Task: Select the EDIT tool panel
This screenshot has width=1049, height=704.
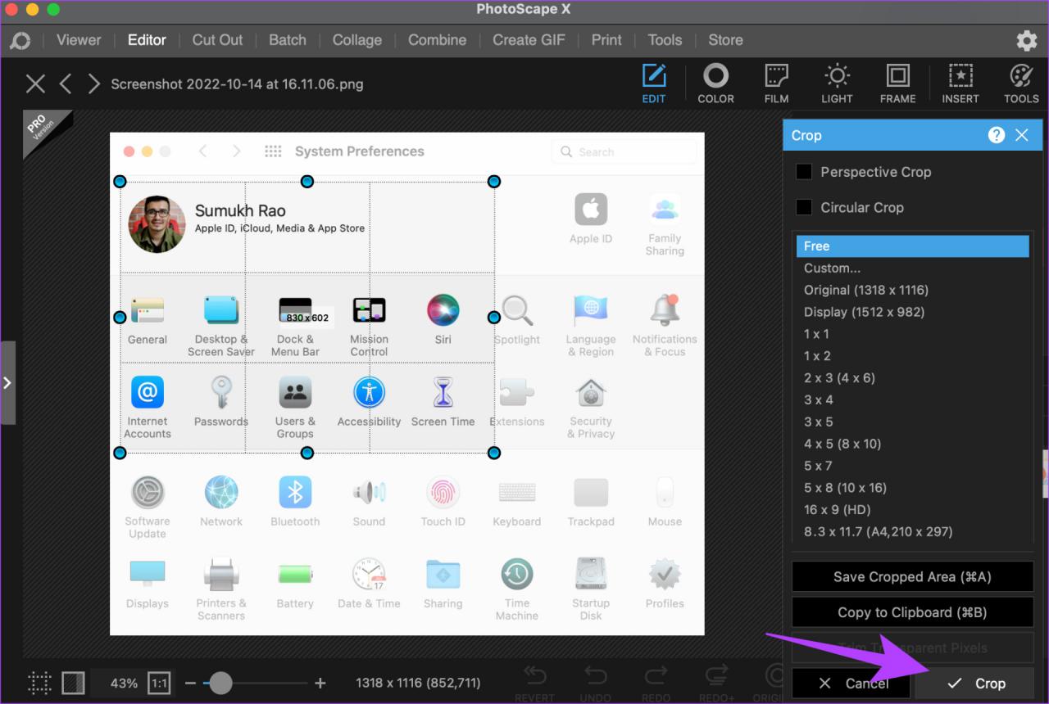Action: pyautogui.click(x=654, y=84)
